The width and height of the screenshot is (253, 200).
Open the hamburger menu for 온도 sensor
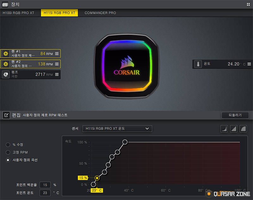tap(249, 64)
